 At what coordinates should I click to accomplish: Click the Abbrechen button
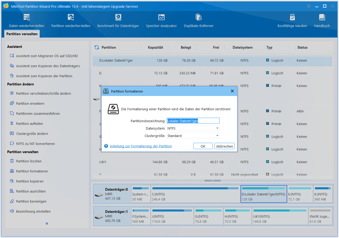tap(224, 146)
